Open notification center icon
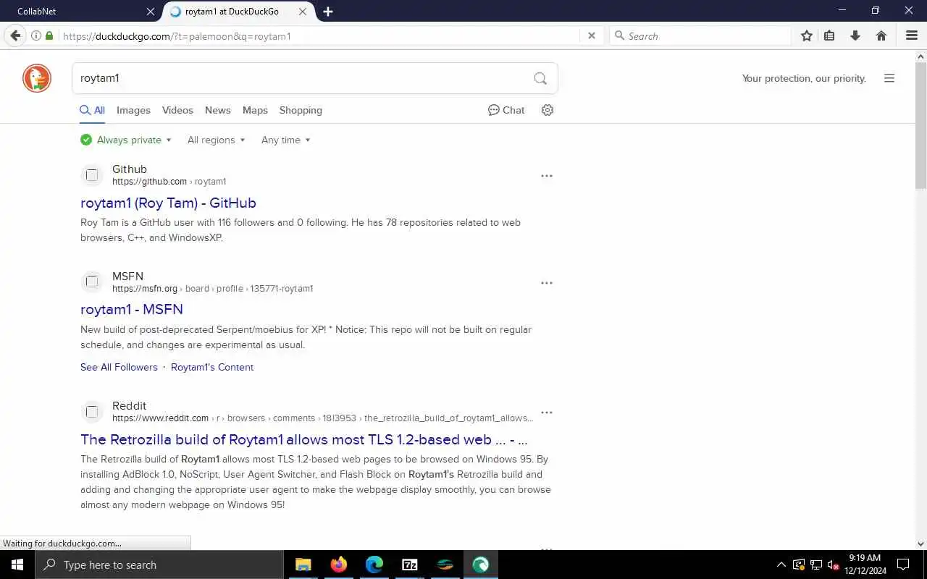Screen dimensions: 927x579 point(903,565)
